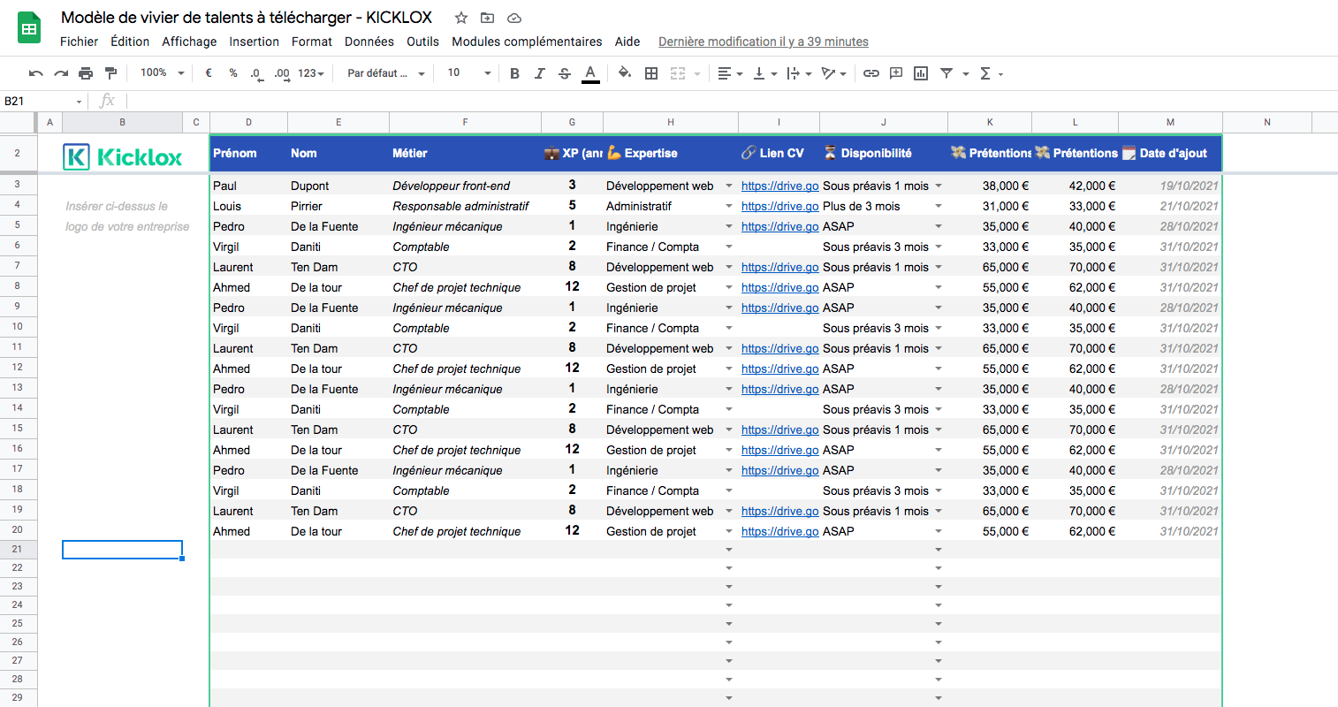Open the borders tool
The height and width of the screenshot is (707, 1338).
pyautogui.click(x=651, y=73)
